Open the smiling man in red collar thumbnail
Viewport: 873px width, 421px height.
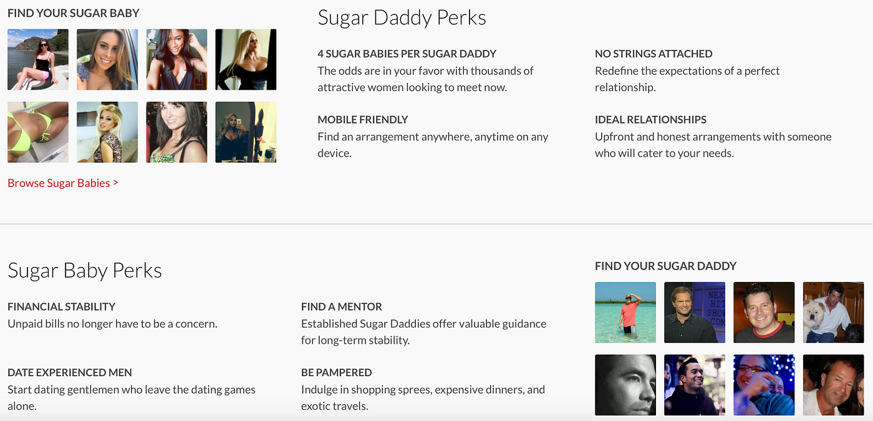[764, 312]
